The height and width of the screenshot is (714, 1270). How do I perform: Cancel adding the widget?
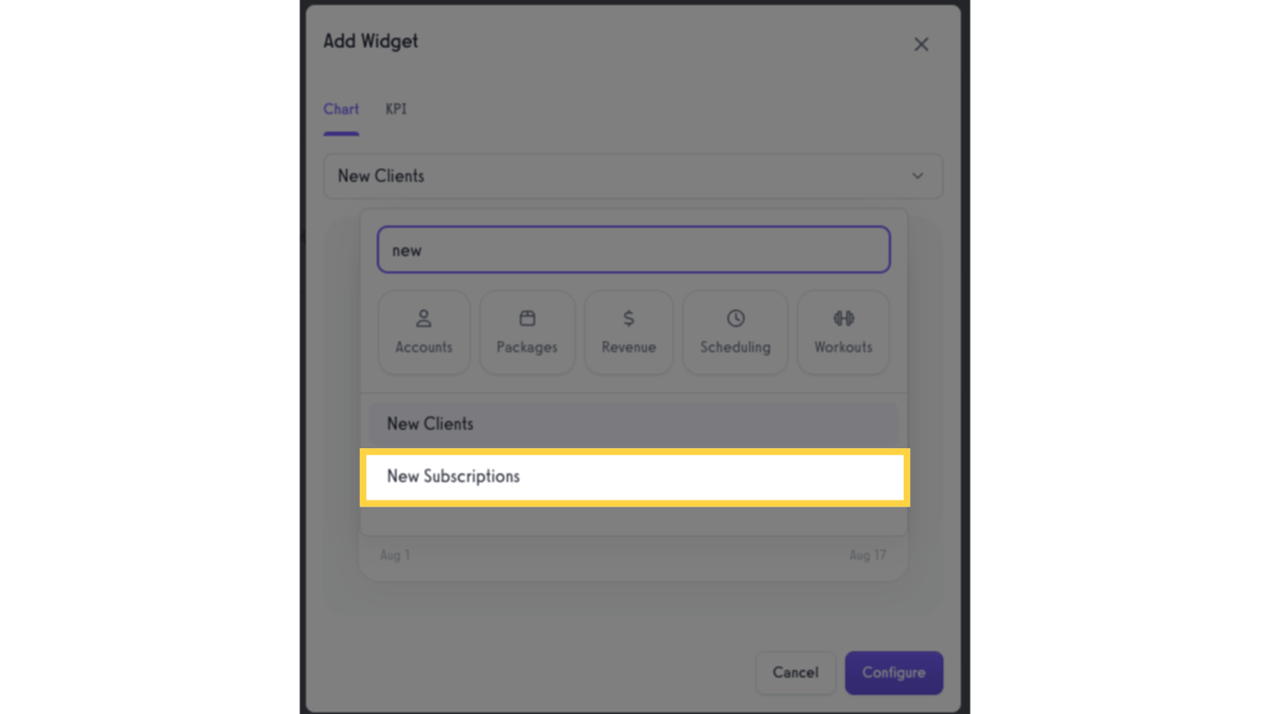[795, 672]
